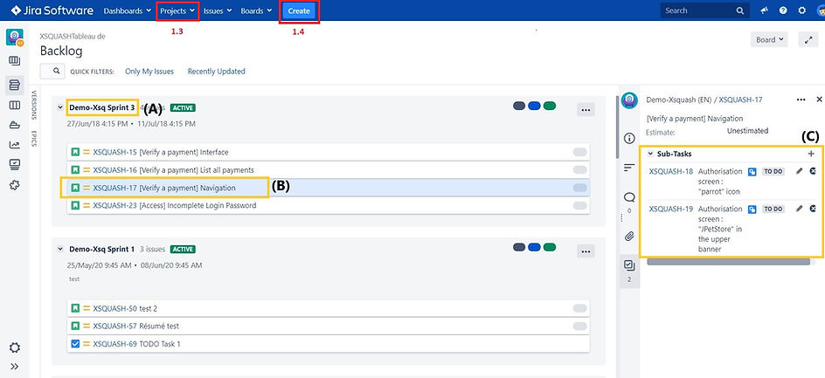Screen dimensions: 825x378
Task: Click the top Search field
Action: (x=704, y=10)
